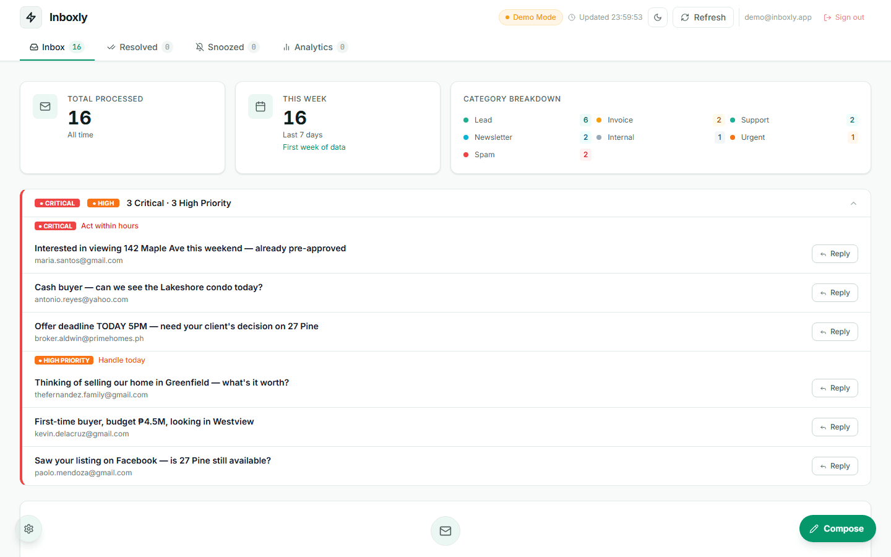
Task: Reply to the Facebook listing email
Action: [835, 466]
